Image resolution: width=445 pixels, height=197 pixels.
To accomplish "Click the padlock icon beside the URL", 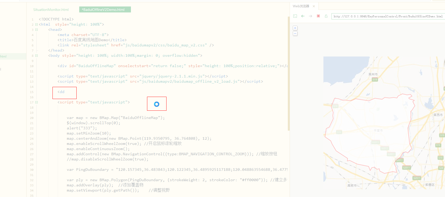I will click(326, 16).
